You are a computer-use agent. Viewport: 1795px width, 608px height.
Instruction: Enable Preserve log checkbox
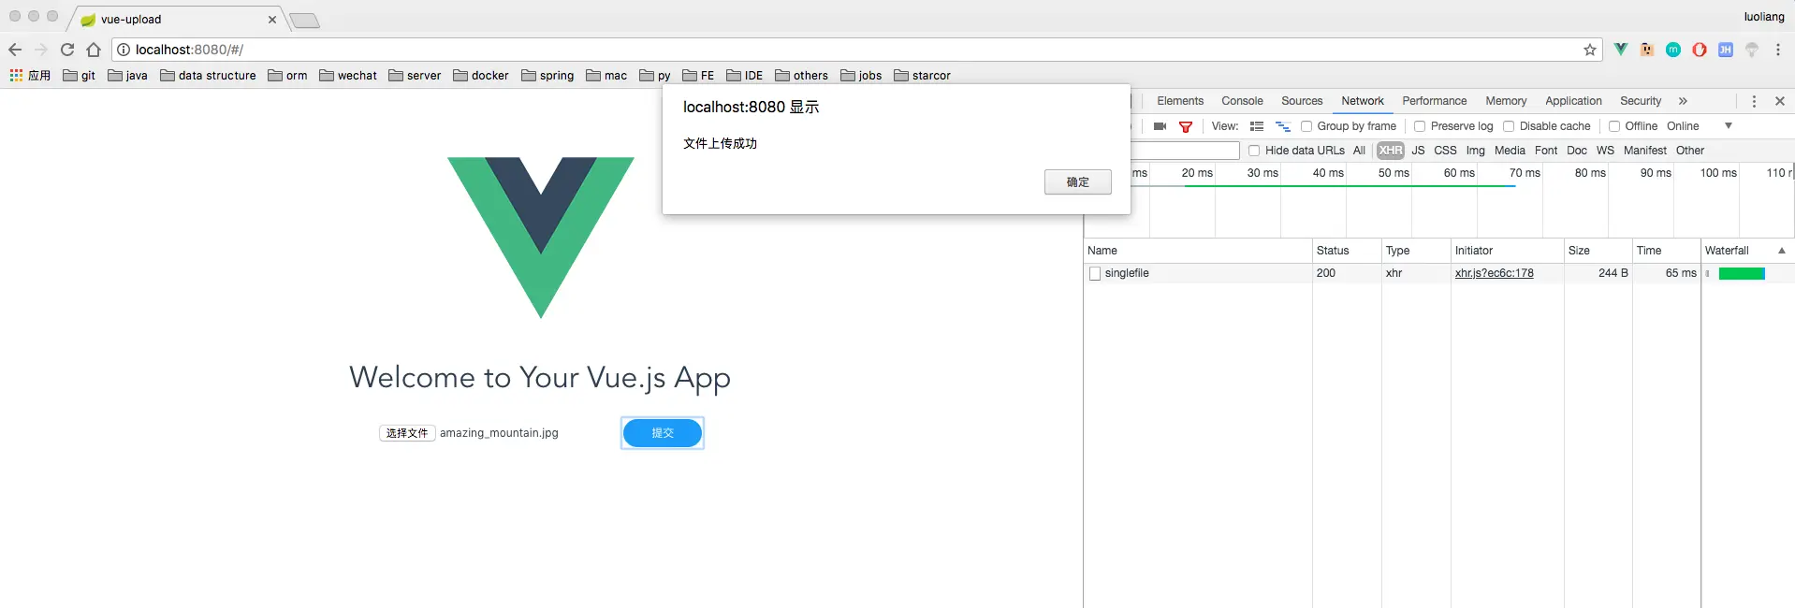1420,126
